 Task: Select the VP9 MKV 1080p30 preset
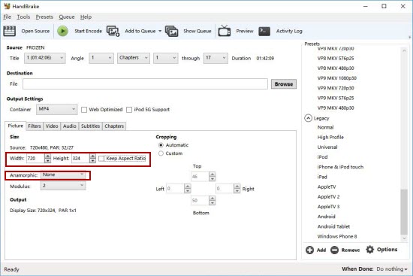(337, 78)
